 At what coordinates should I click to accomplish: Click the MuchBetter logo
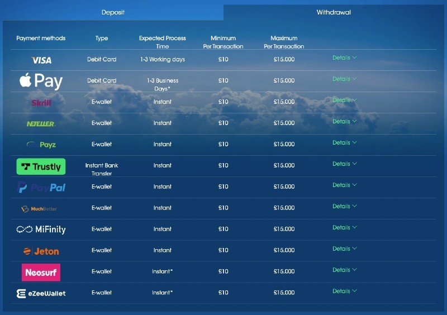pos(39,209)
